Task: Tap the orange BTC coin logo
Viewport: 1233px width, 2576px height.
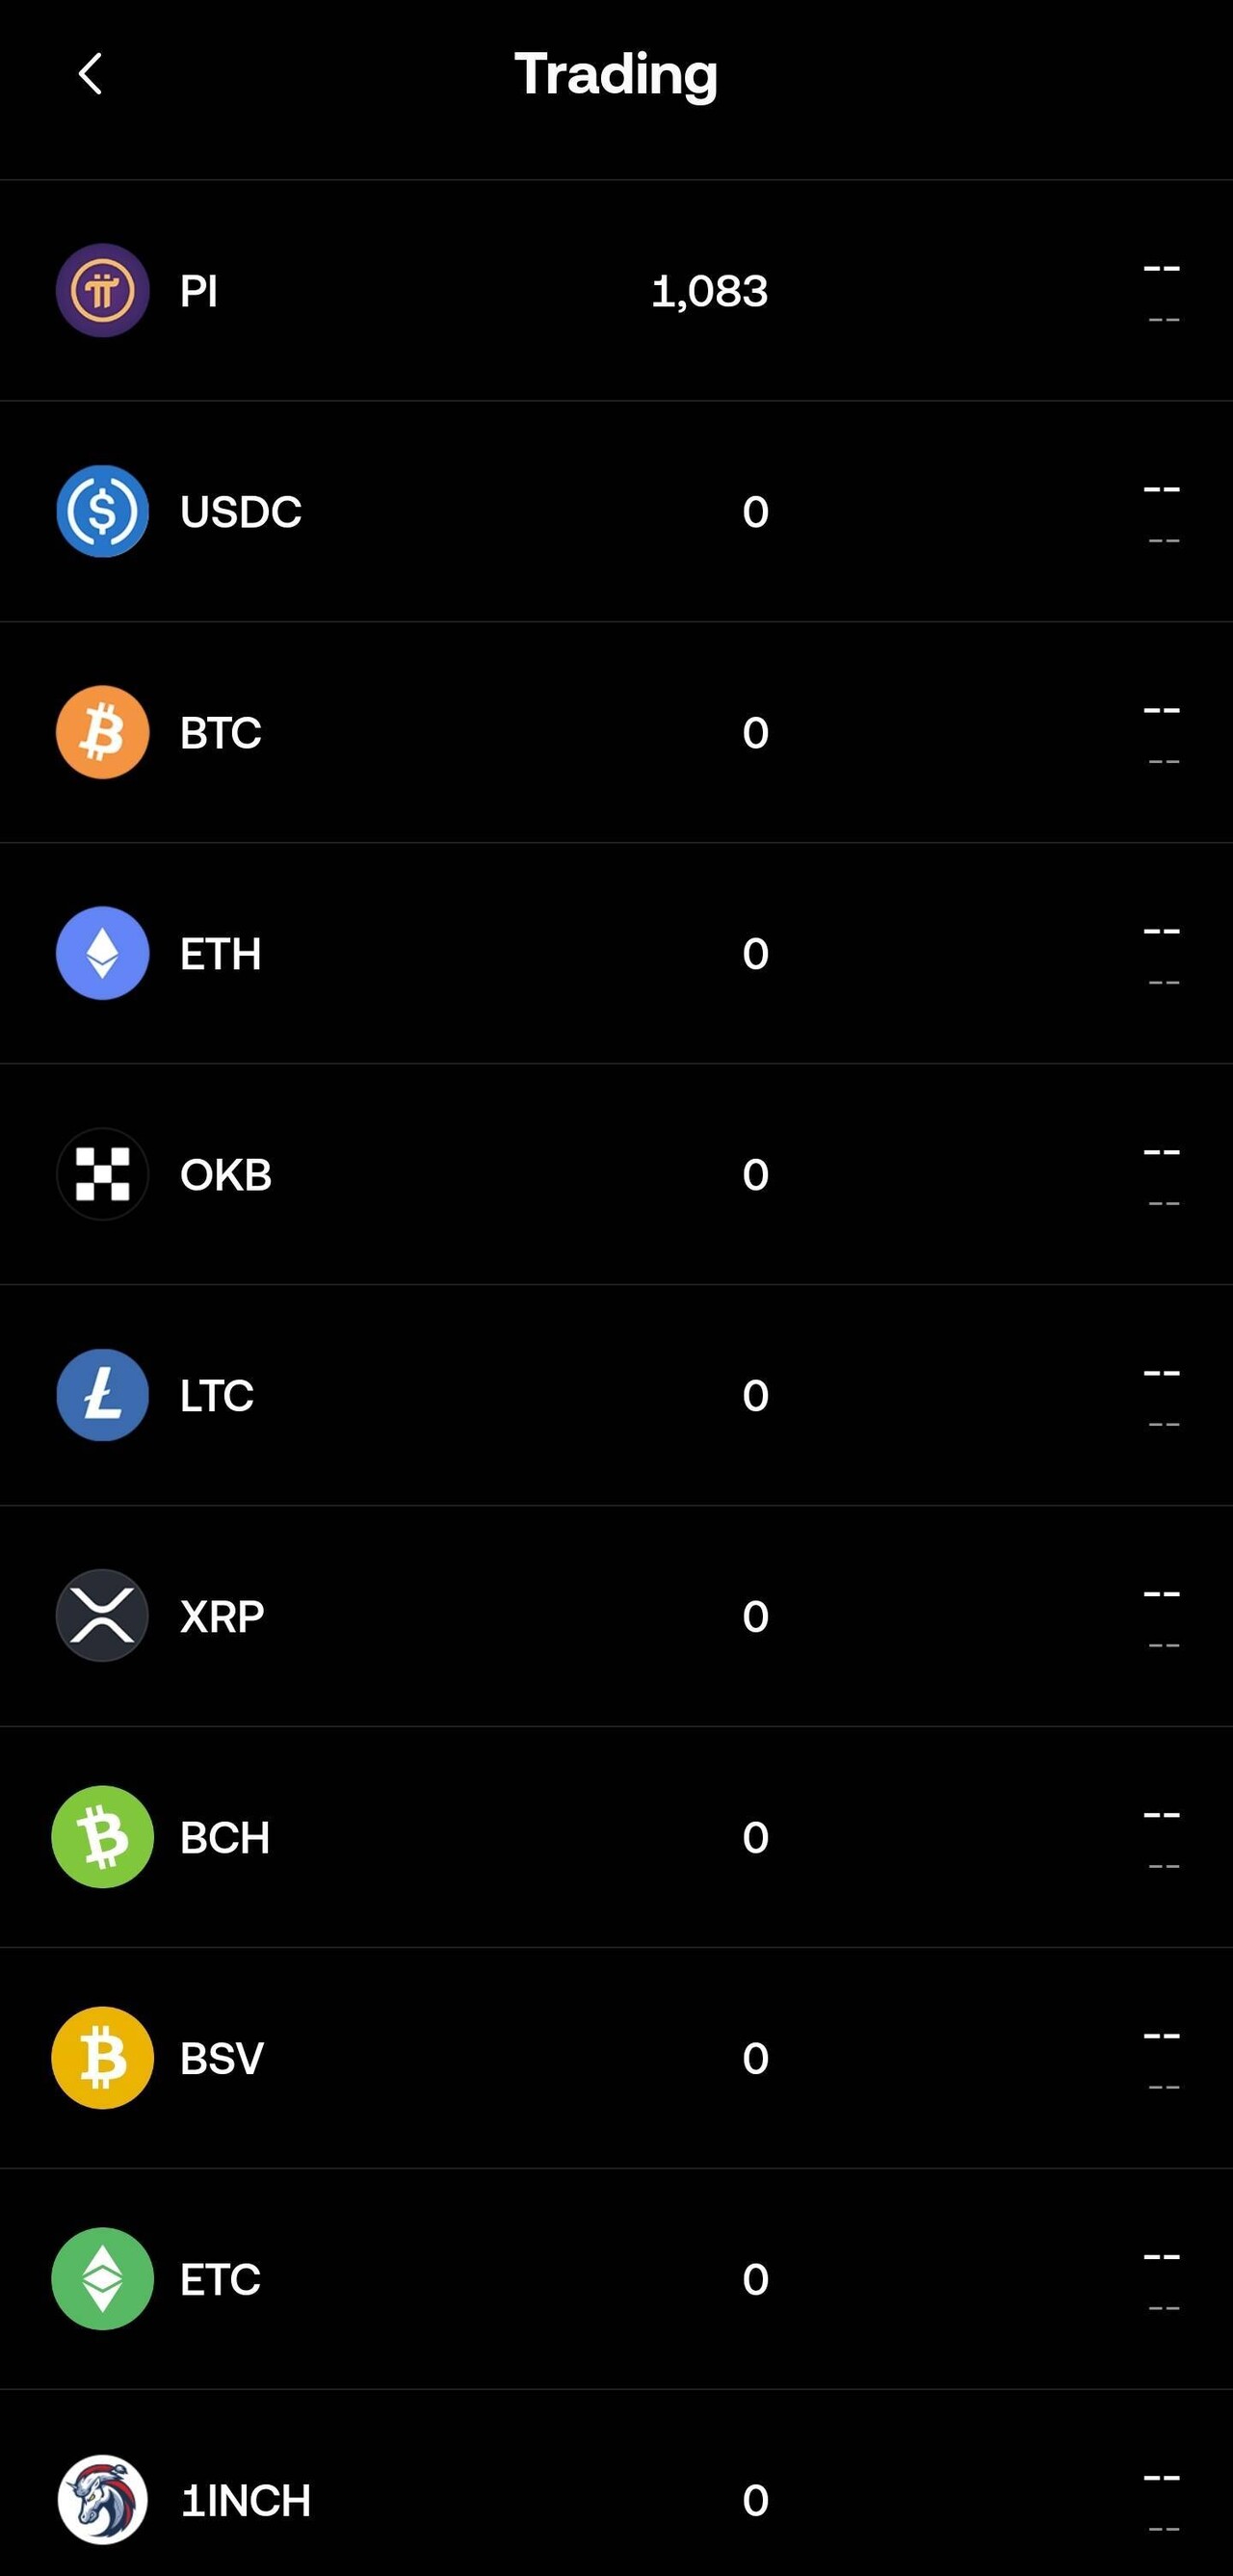Action: coord(102,732)
